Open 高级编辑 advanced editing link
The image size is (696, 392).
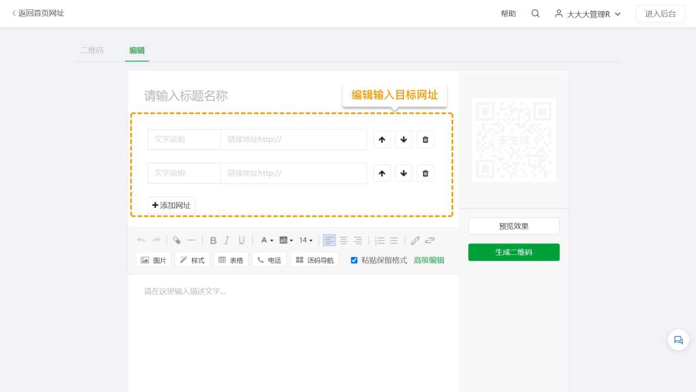coord(429,260)
